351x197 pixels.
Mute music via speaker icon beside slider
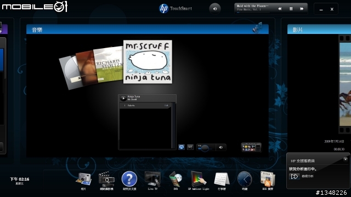[220, 147]
